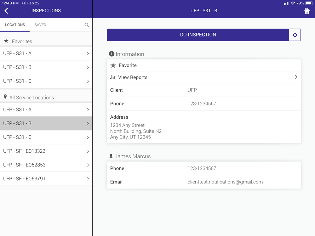Open UFP - S31 - B under Favorites

pos(46,67)
